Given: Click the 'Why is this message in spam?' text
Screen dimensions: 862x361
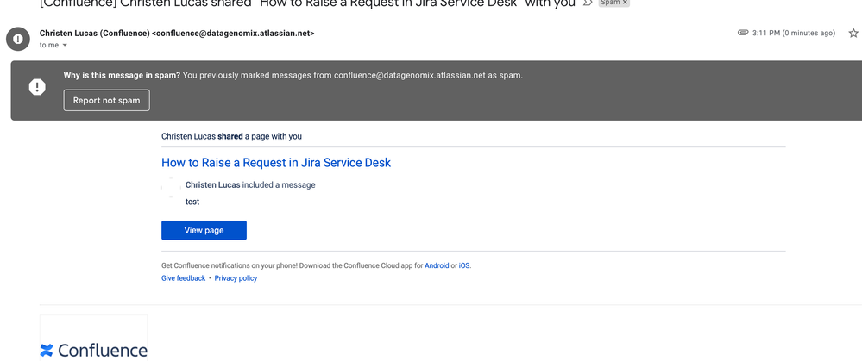Looking at the screenshot, I should coord(122,75).
